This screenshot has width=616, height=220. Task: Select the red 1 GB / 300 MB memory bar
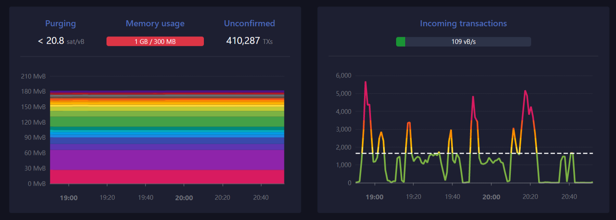tap(155, 41)
